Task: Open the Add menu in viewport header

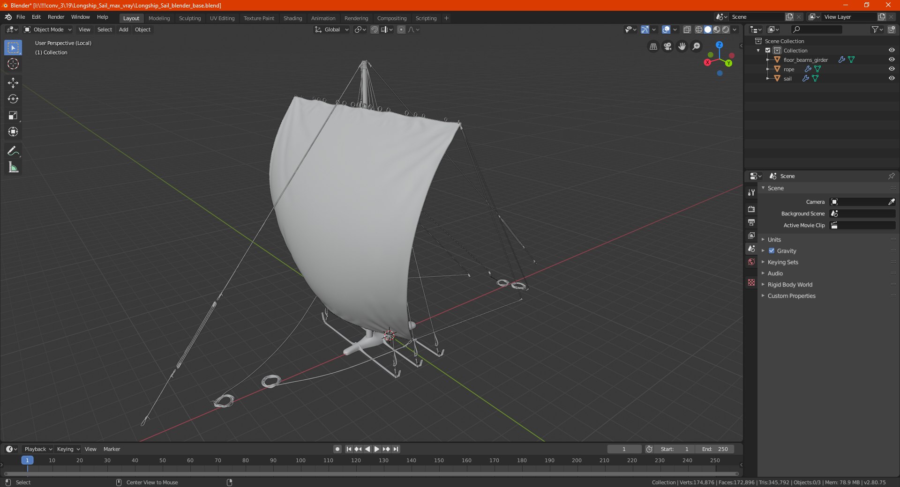Action: coord(124,30)
